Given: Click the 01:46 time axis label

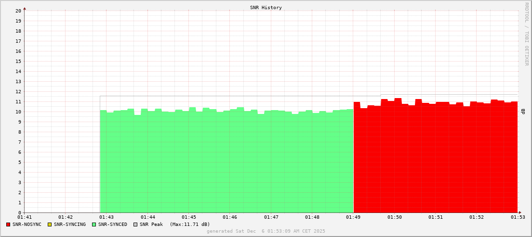Looking at the screenshot, I should point(230,217).
